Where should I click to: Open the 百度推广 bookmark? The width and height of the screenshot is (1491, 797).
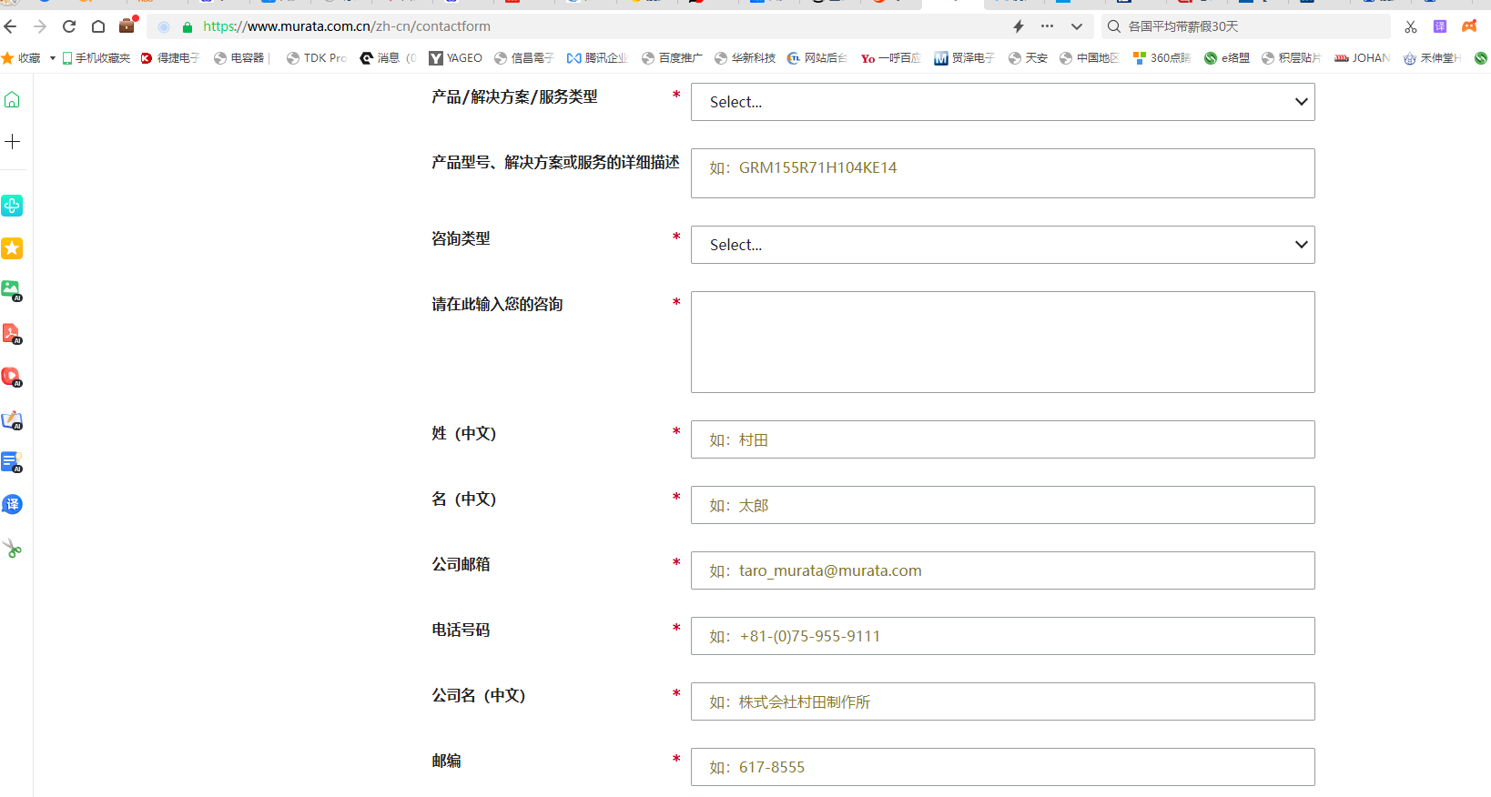672,58
